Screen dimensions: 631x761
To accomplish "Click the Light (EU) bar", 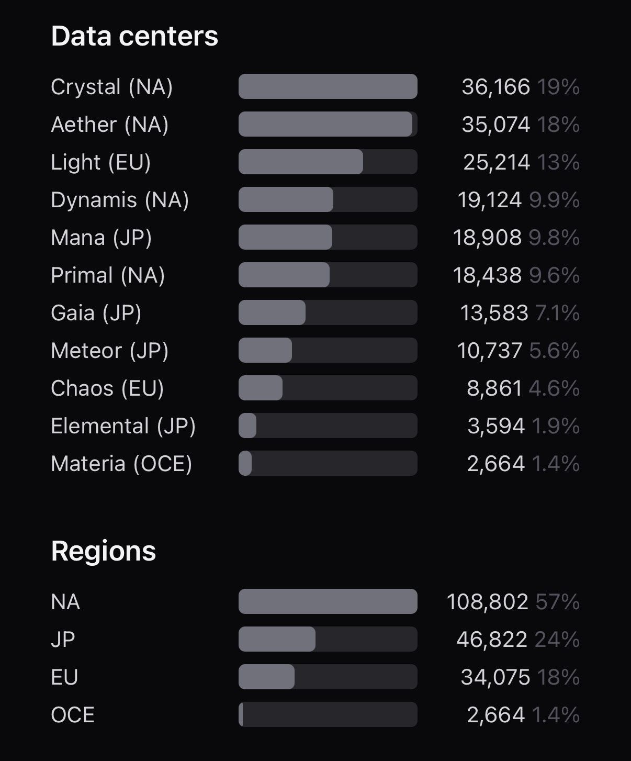I will (x=328, y=162).
